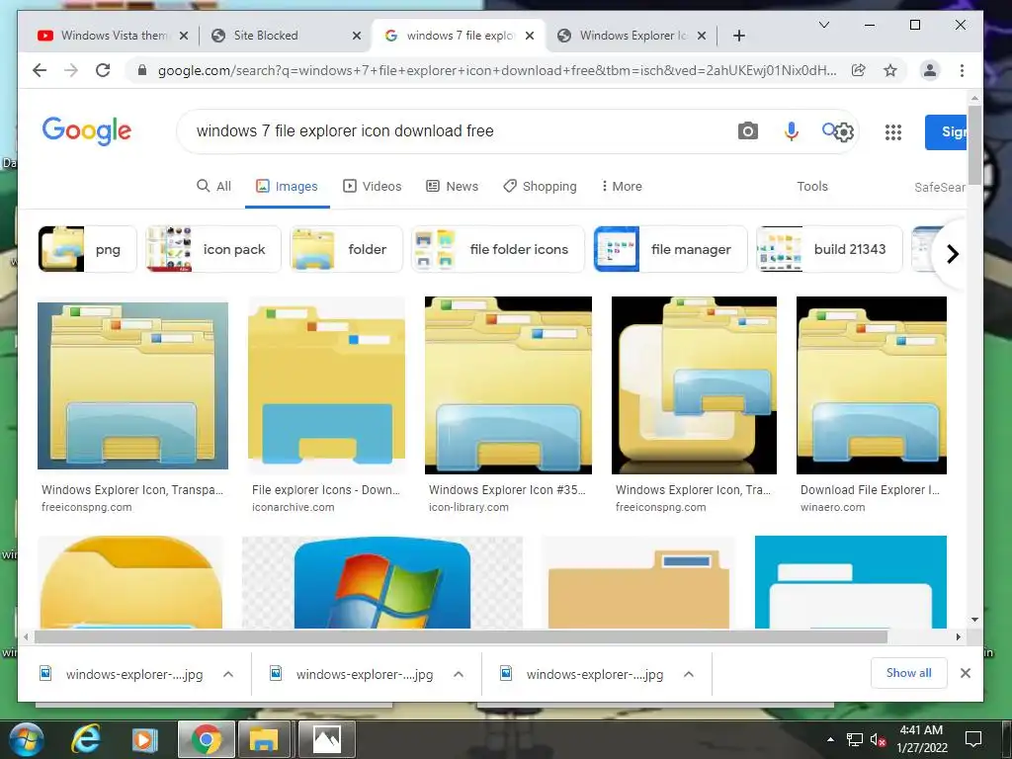Image resolution: width=1012 pixels, height=759 pixels.
Task: Close the Site Blocked tab
Action: 356,37
